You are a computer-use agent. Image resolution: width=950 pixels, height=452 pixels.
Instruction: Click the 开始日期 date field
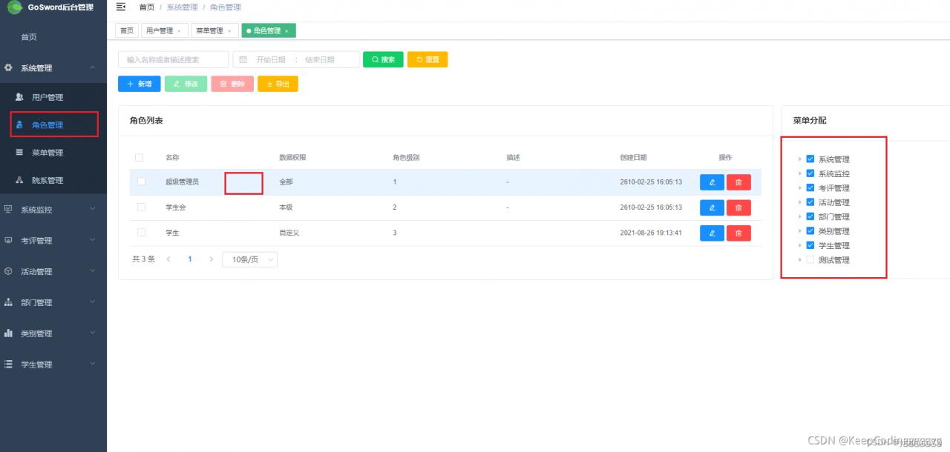[x=271, y=59]
